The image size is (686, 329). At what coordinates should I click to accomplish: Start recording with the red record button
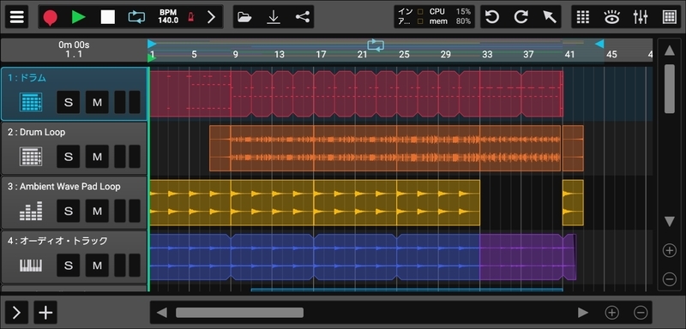click(51, 17)
